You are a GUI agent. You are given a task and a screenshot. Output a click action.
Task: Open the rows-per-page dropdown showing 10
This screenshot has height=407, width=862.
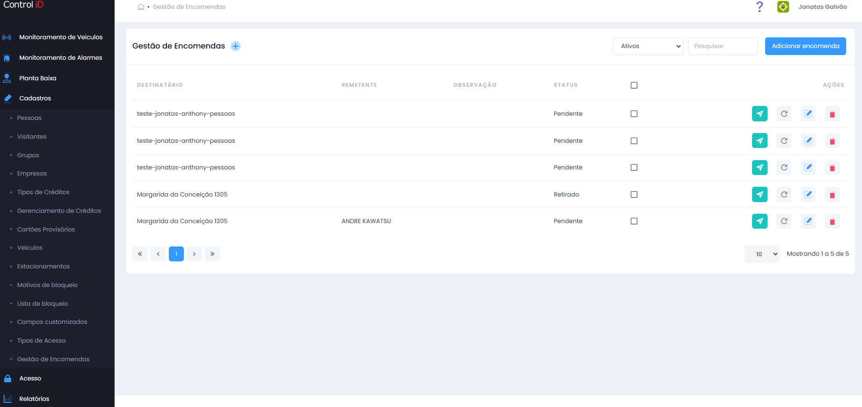pyautogui.click(x=762, y=254)
